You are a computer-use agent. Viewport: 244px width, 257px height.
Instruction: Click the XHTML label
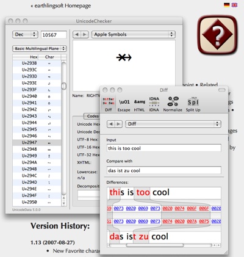[x=84, y=162]
